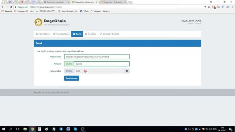Click the Amount input field
This screenshot has width=235, height=132.
pos(102,64)
